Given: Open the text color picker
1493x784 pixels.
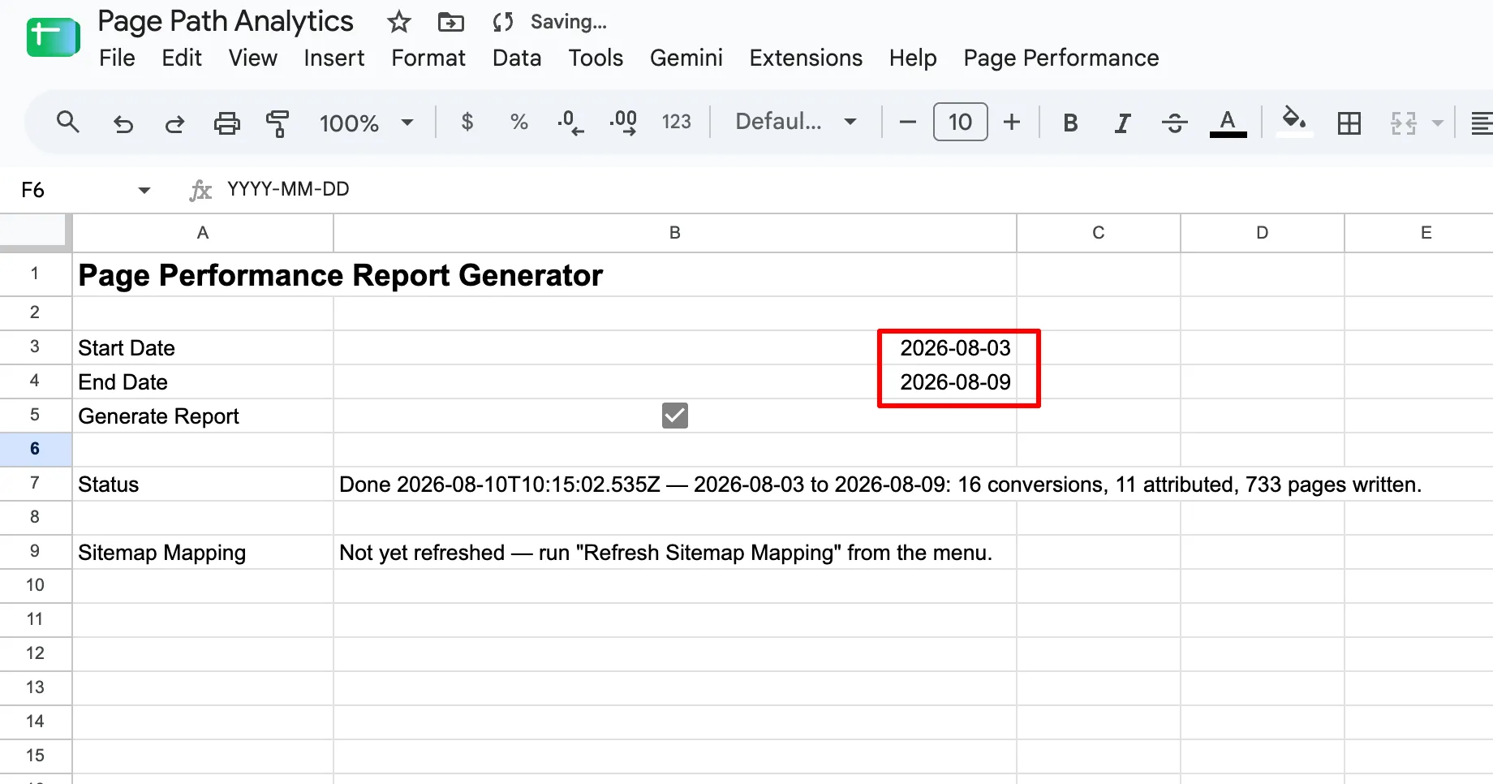Looking at the screenshot, I should coord(1228,123).
